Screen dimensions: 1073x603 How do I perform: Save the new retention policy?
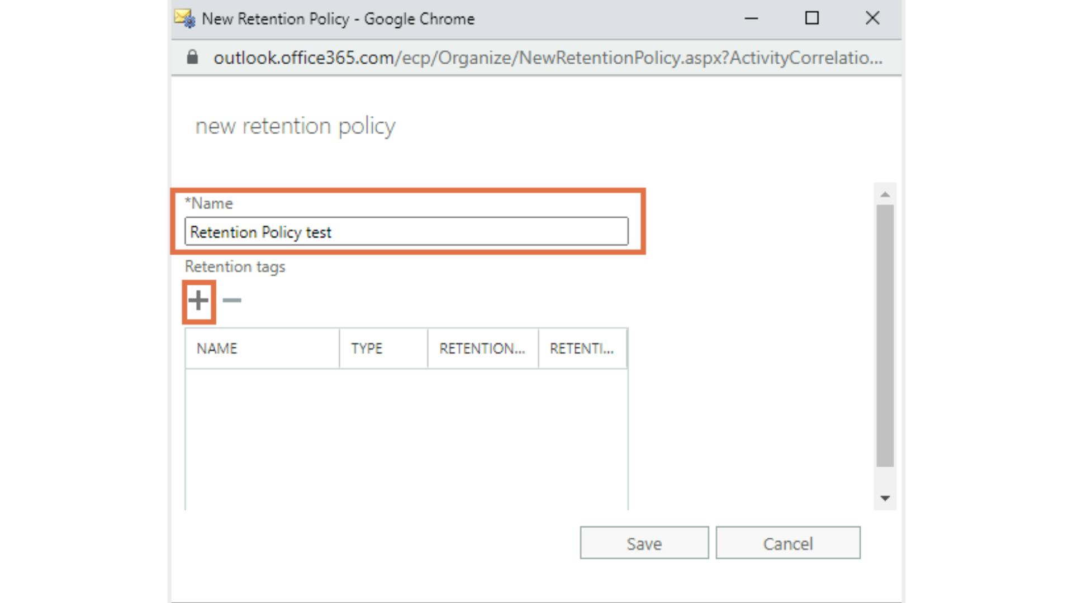644,543
